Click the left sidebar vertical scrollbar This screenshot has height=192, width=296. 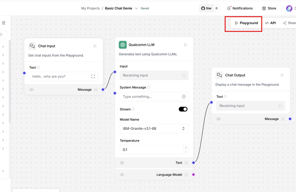(x=10, y=81)
